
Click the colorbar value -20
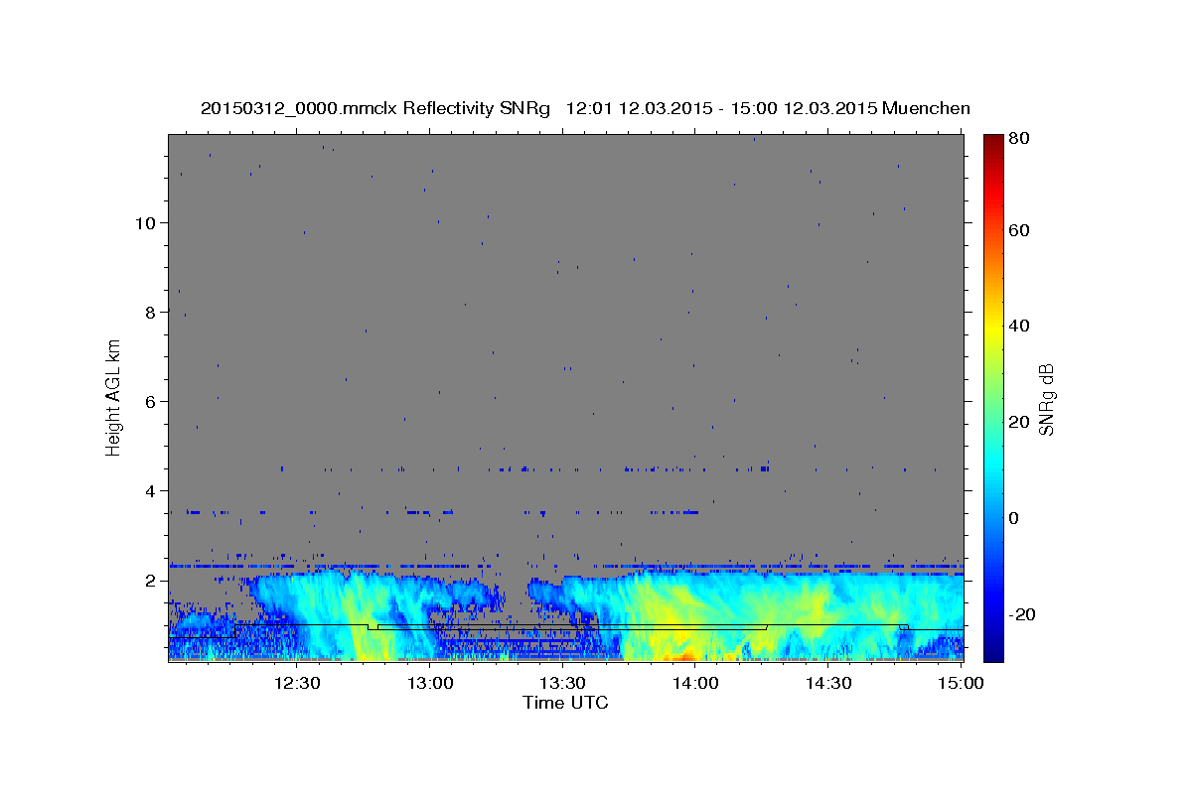pyautogui.click(x=1020, y=614)
